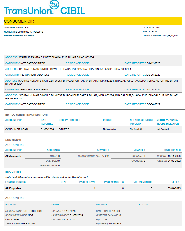The image size is (185, 231).
Task: Click the PERMANENT ADDRESS category text
Action: pyautogui.click(x=35, y=75)
